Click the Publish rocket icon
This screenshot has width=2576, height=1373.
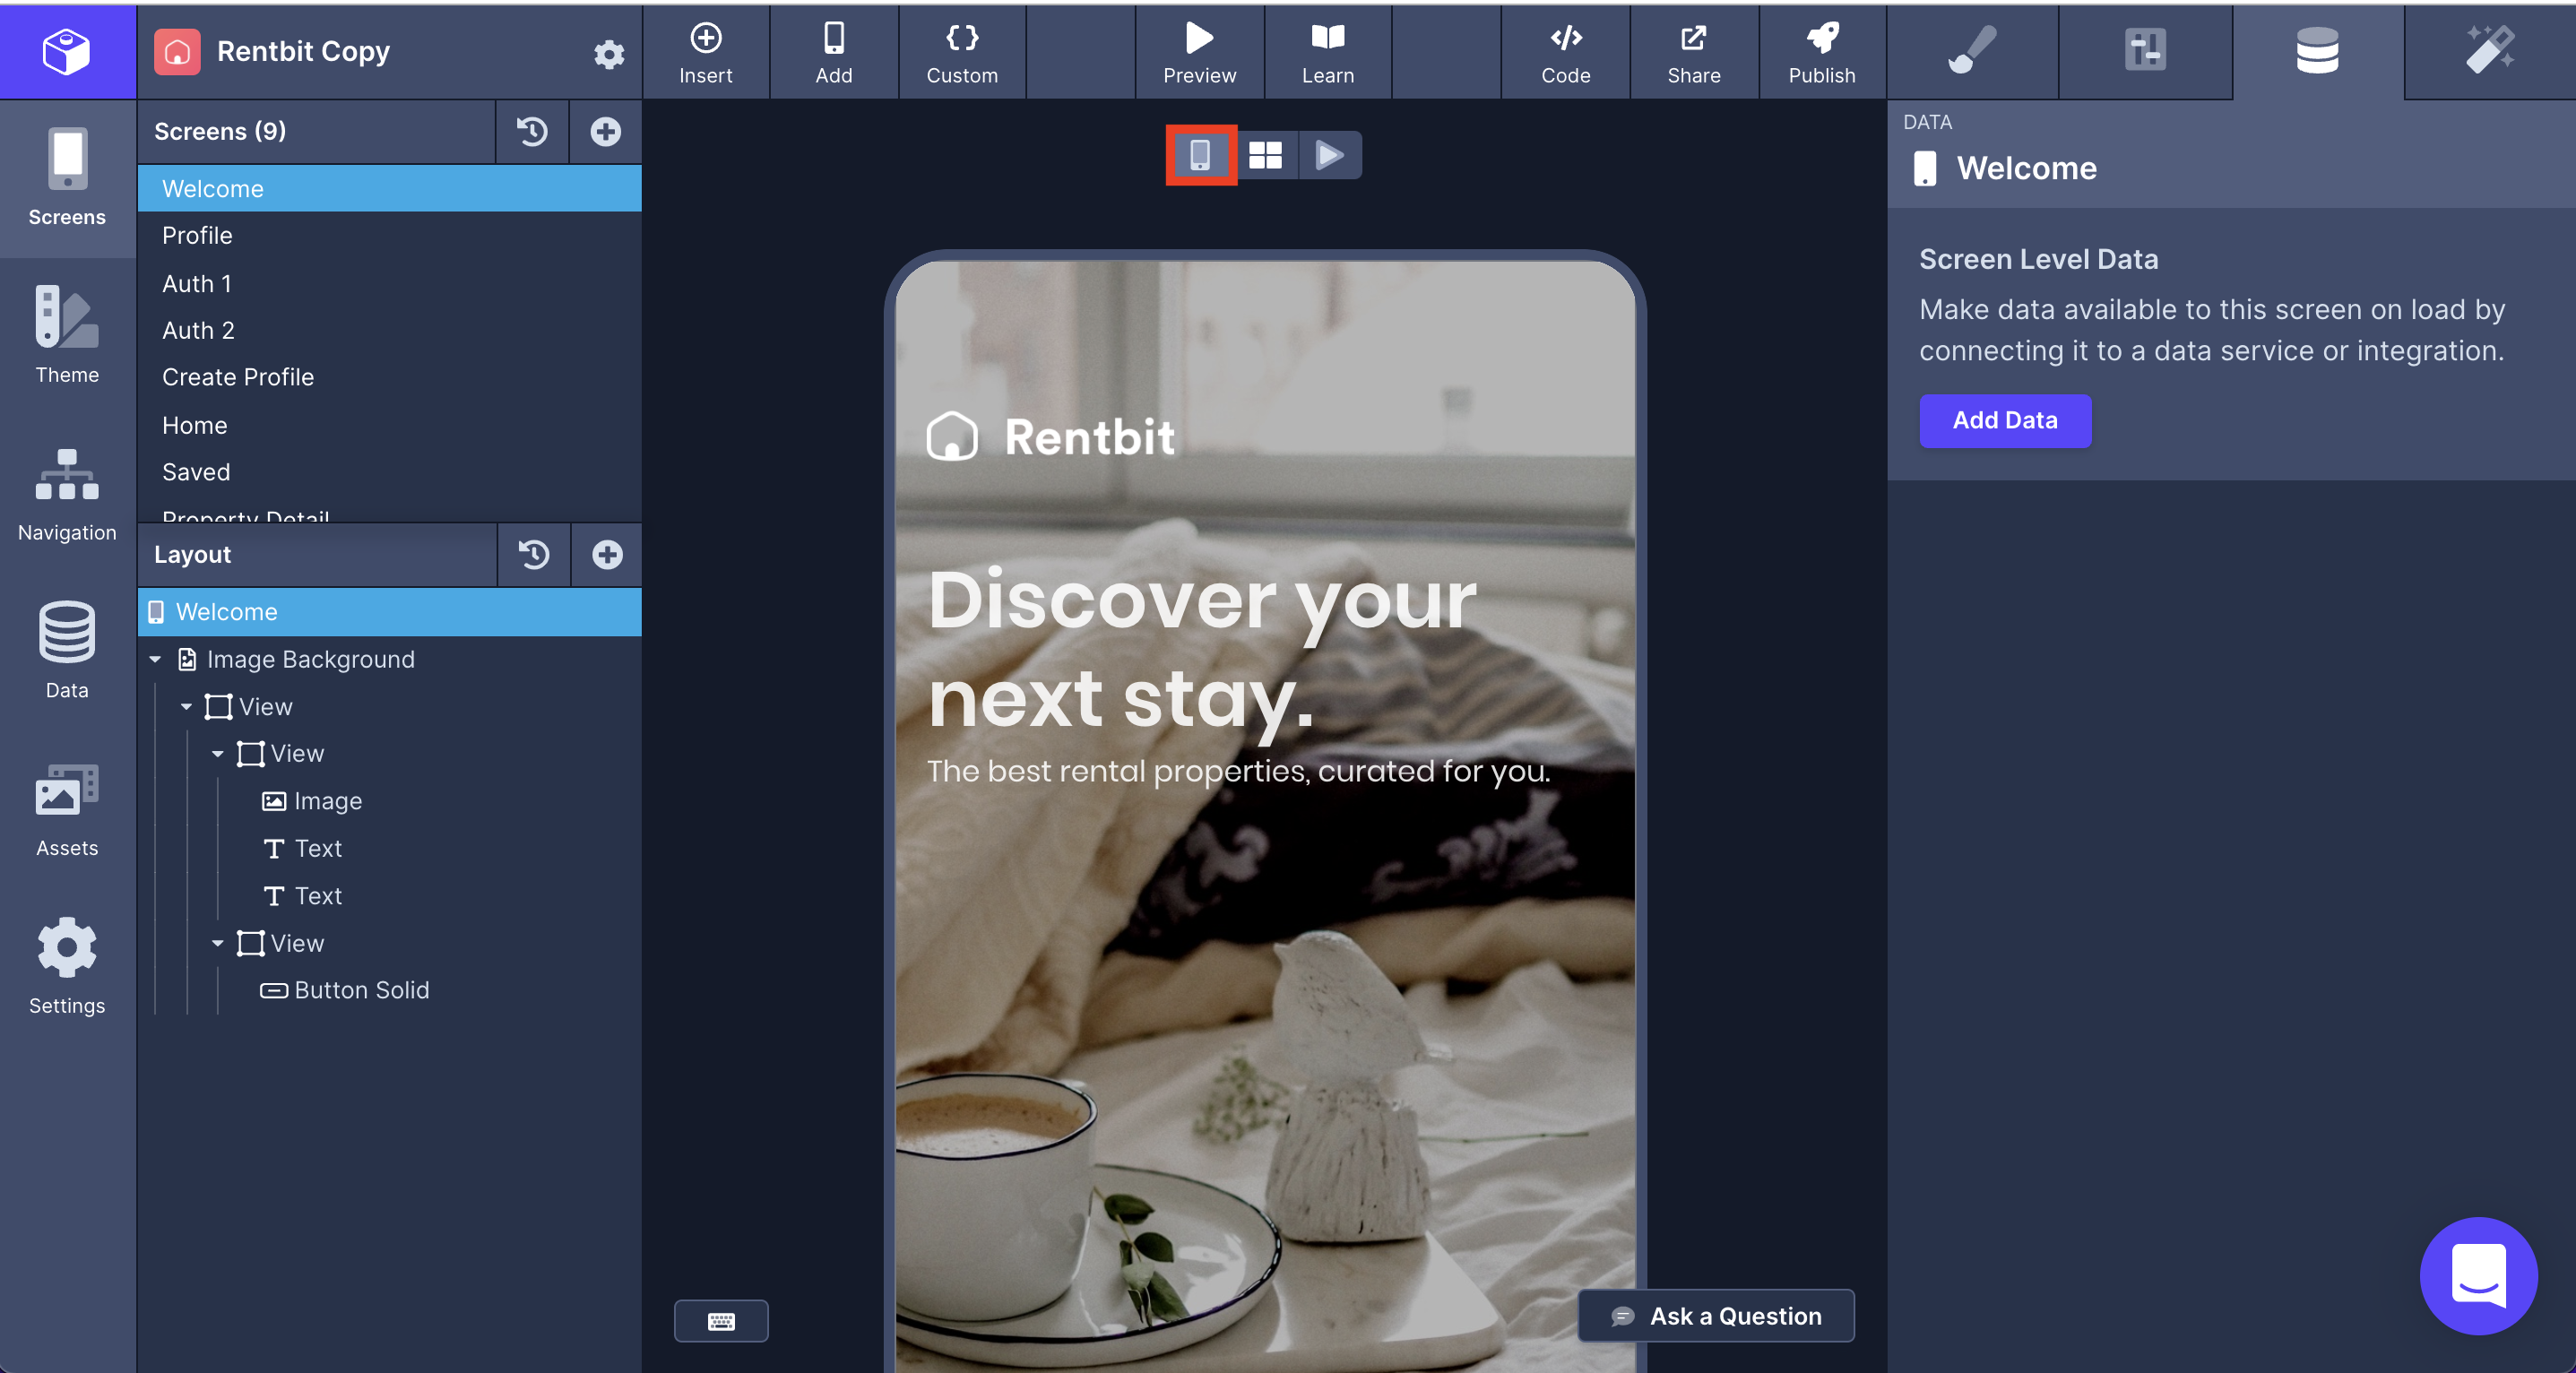1821,53
